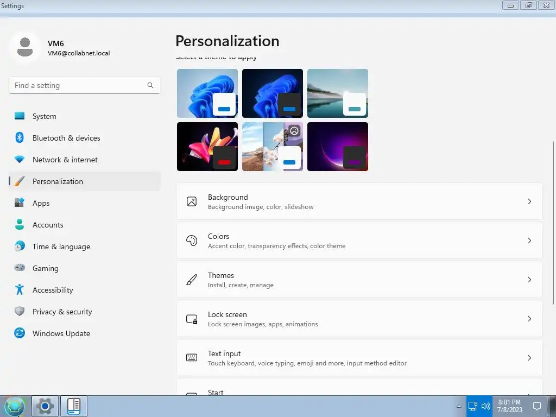This screenshot has width=556, height=417.
Task: Apply the purple Flow dark theme
Action: (338, 147)
